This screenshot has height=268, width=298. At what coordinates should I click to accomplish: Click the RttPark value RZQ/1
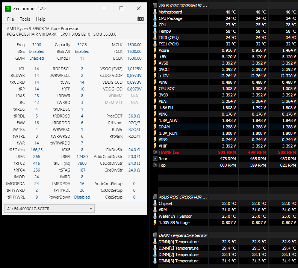134,136
